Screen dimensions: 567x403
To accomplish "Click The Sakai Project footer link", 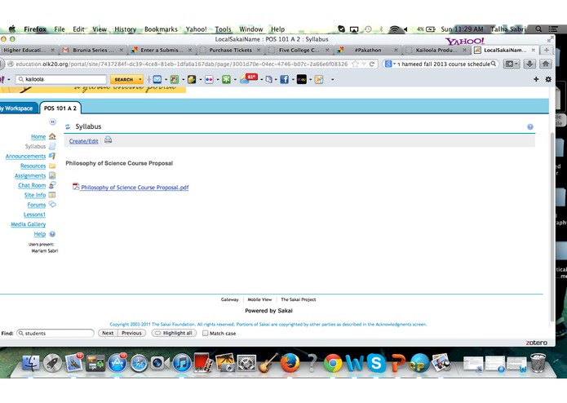I will (299, 299).
